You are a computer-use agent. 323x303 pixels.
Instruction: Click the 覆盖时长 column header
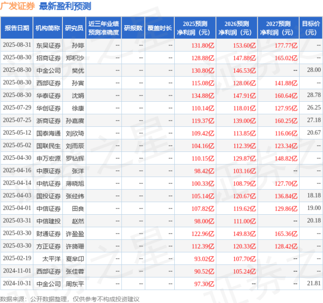click(159, 28)
